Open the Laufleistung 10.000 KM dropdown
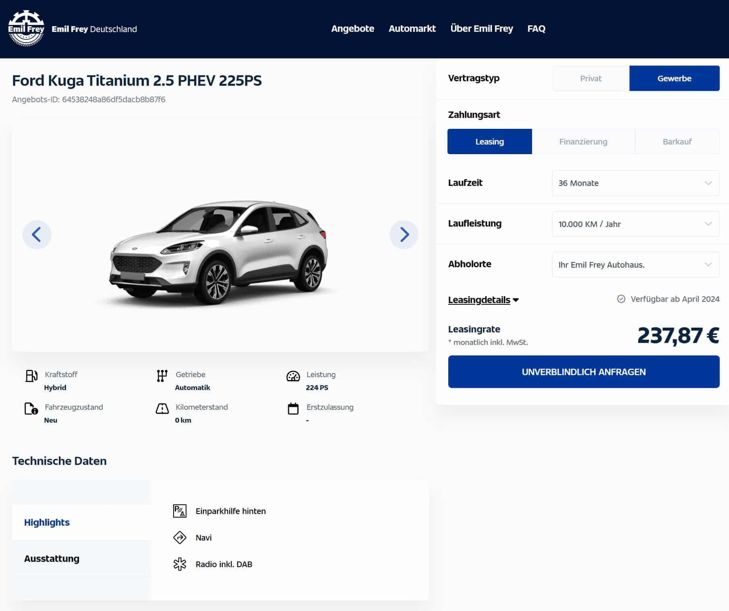 (x=636, y=224)
